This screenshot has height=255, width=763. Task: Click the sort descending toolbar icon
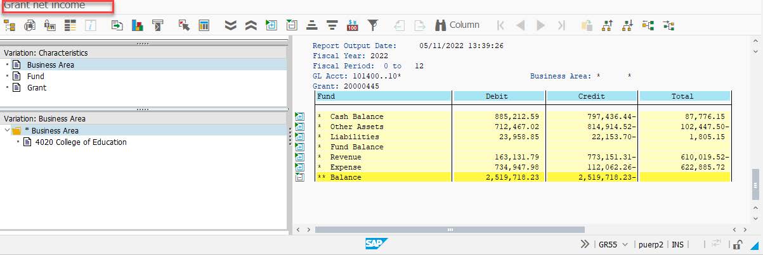click(x=332, y=25)
